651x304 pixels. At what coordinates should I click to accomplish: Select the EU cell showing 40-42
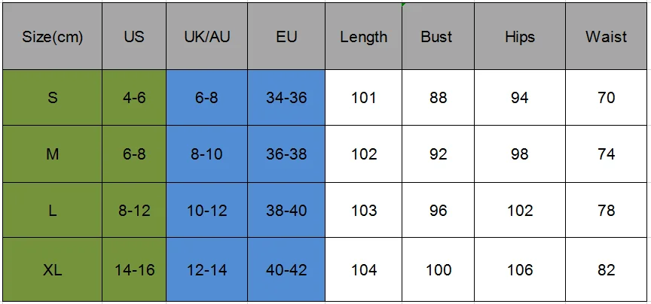286,269
